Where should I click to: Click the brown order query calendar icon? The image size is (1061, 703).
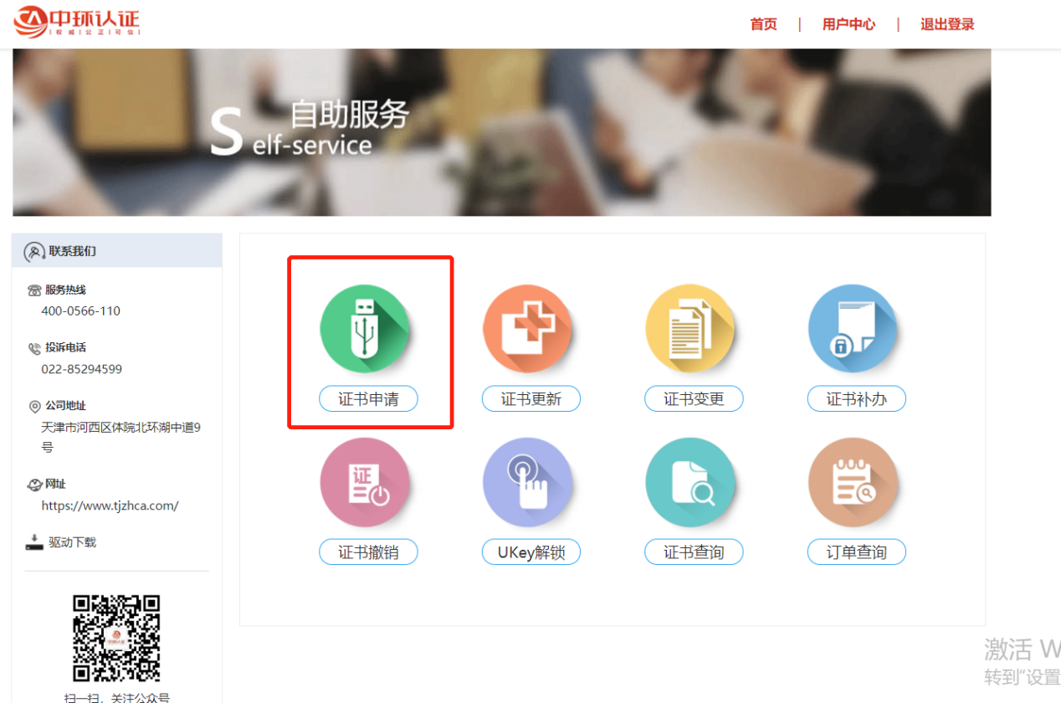[852, 483]
